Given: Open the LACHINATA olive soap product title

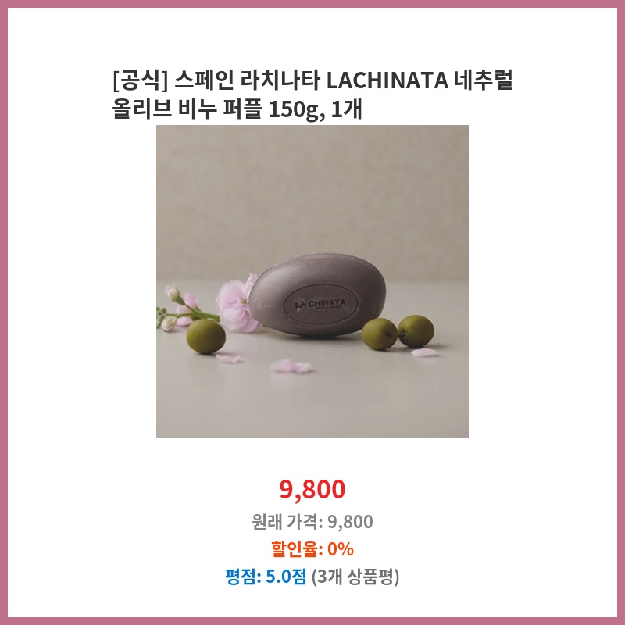Looking at the screenshot, I should pyautogui.click(x=312, y=94).
